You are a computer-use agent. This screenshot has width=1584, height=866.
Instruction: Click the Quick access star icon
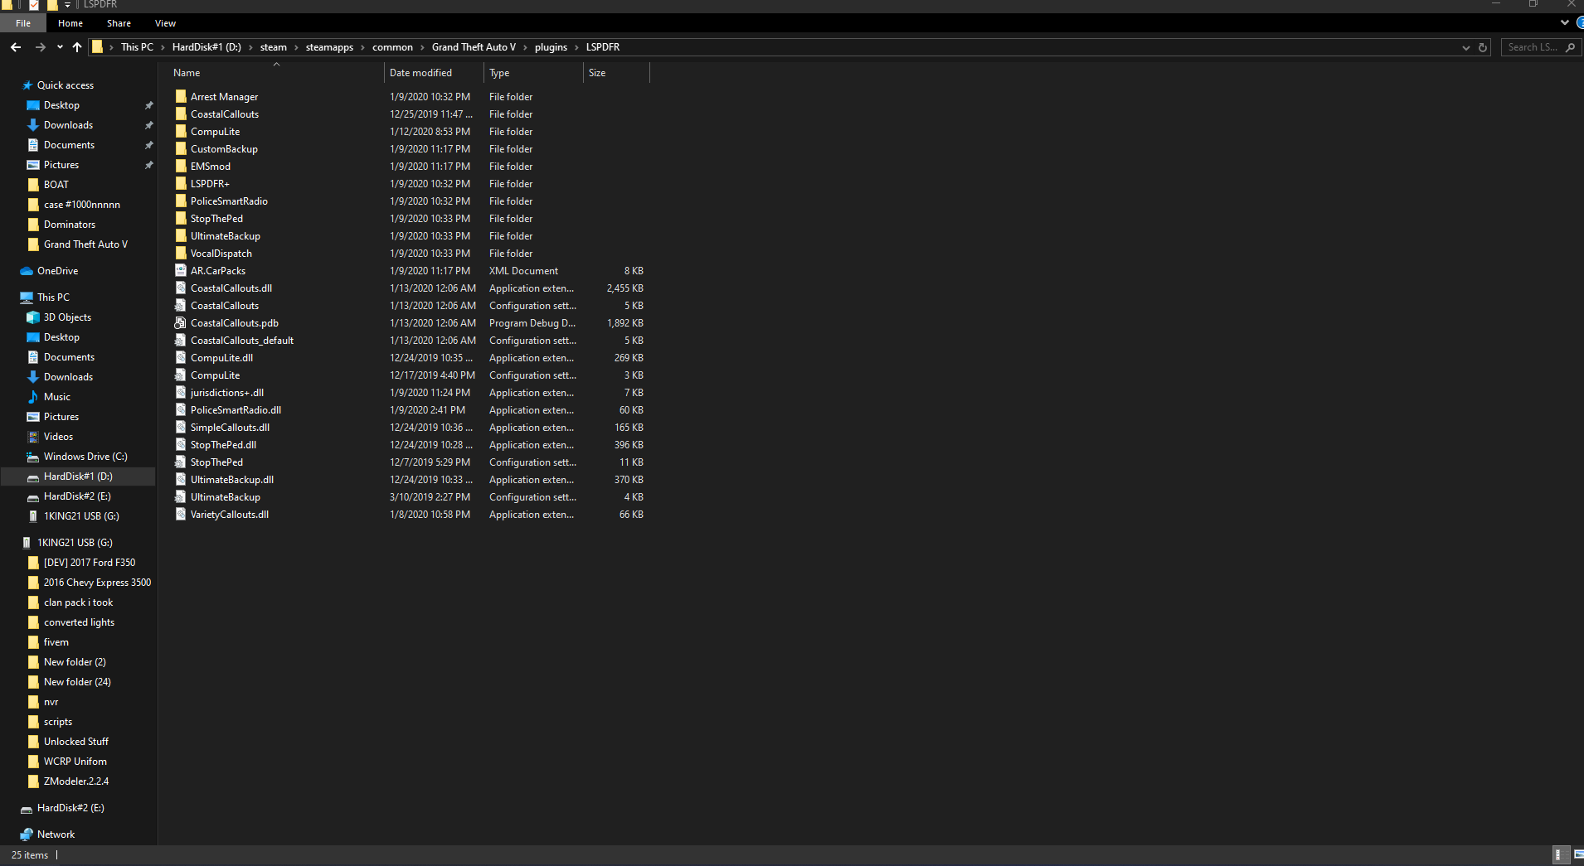click(27, 85)
